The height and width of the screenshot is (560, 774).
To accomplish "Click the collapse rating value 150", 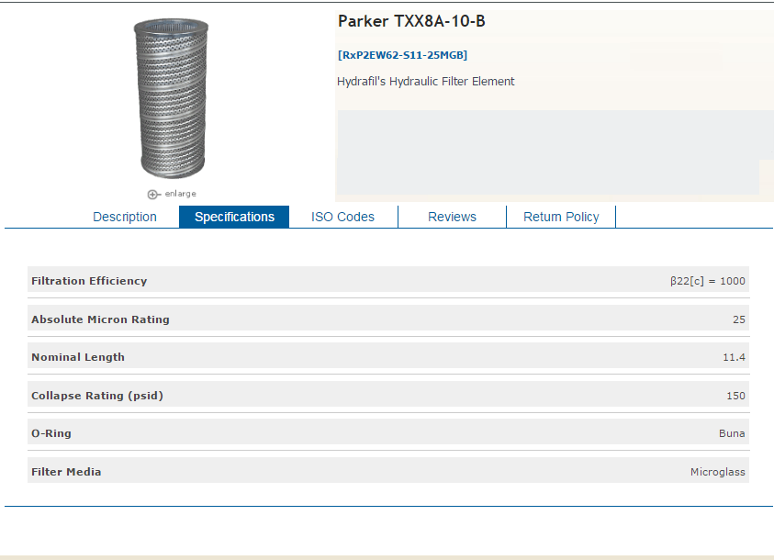I will (735, 396).
